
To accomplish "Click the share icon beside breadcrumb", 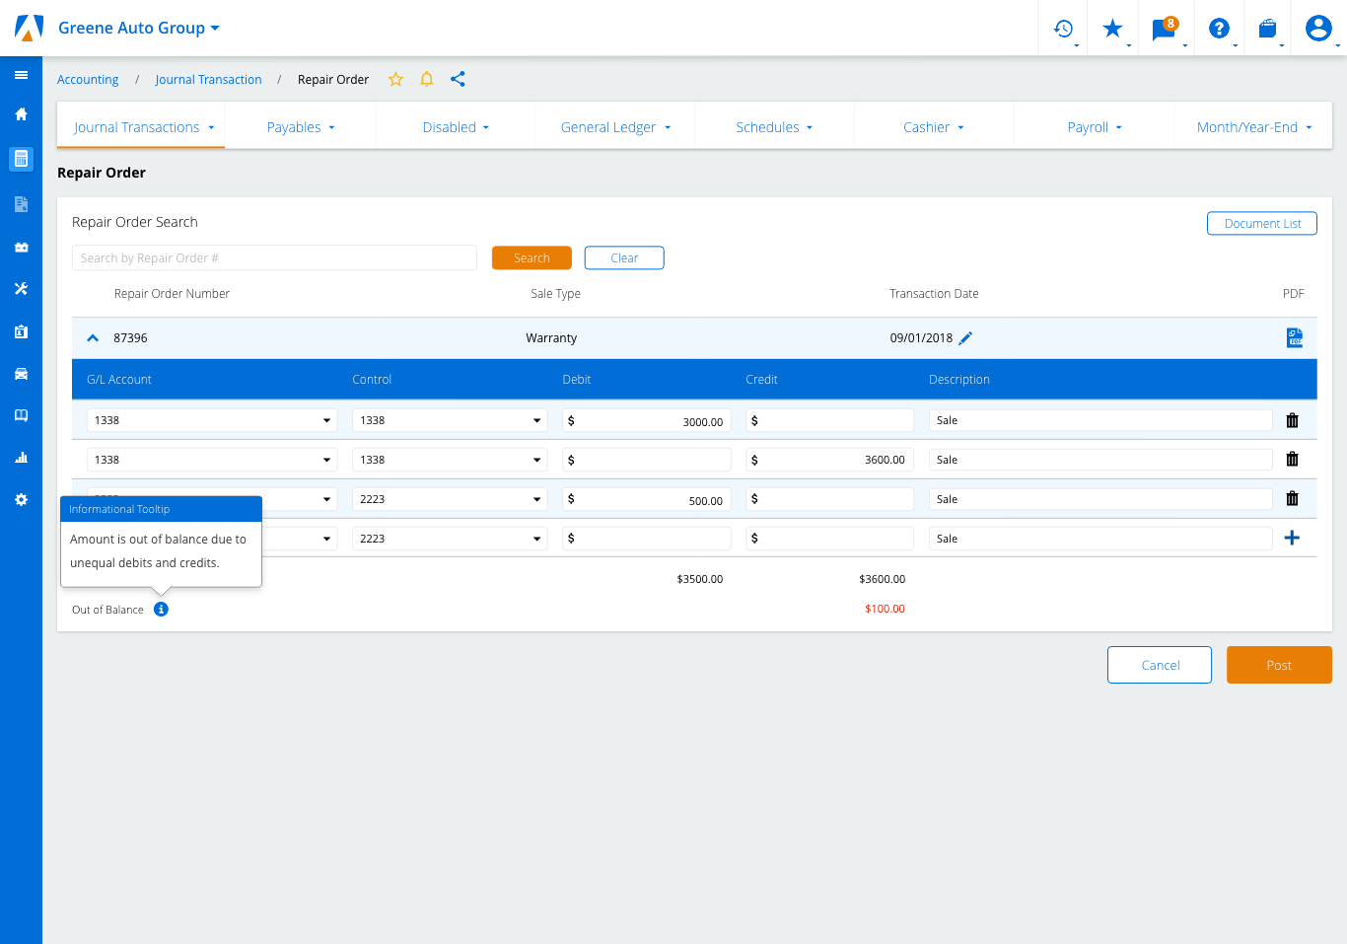I will 458,79.
